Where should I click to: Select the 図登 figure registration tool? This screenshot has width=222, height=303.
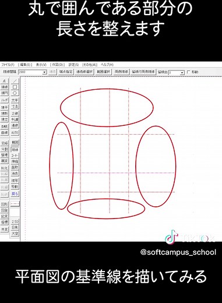(5, 210)
